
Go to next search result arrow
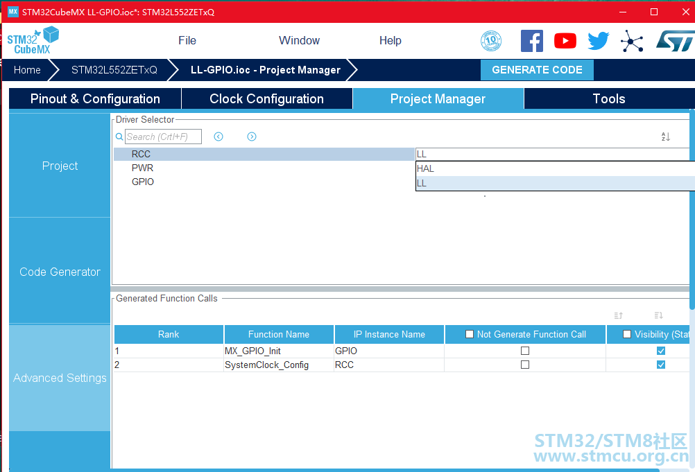point(252,137)
